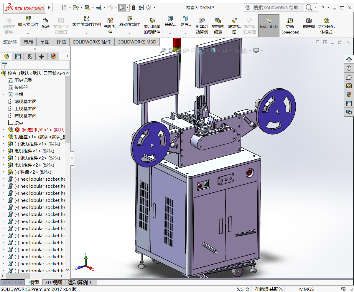The height and width of the screenshot is (292, 354).
Task: Click the Mate (配合) paperclip tool
Action: click(46, 23)
